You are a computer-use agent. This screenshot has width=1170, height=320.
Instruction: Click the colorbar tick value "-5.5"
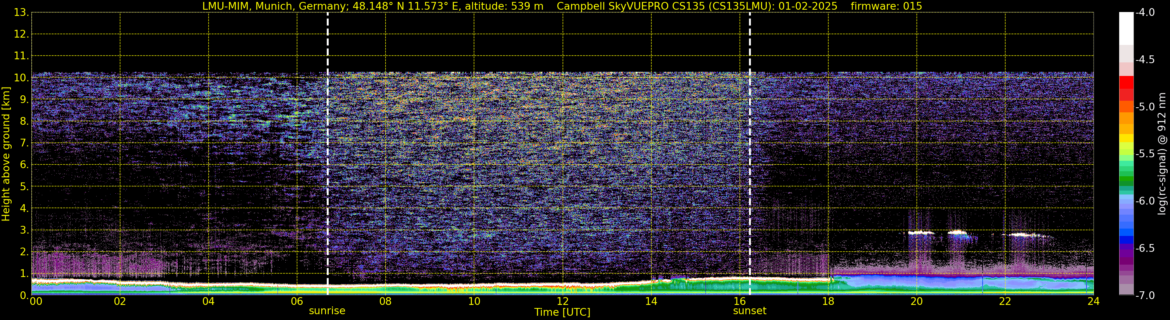1144,154
